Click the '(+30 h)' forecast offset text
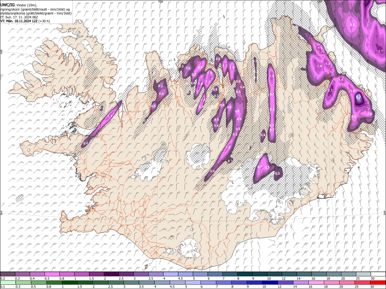 pos(44,21)
